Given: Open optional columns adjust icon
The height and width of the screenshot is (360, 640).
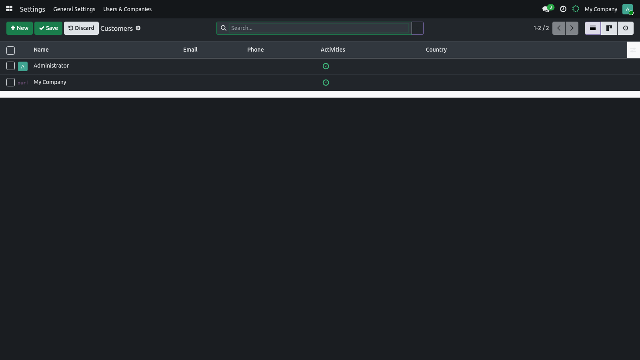Looking at the screenshot, I should [x=633, y=50].
